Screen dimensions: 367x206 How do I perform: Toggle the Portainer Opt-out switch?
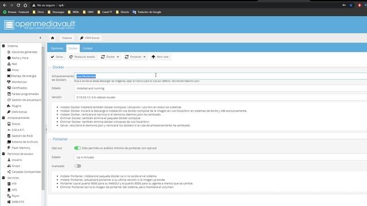click(77, 148)
